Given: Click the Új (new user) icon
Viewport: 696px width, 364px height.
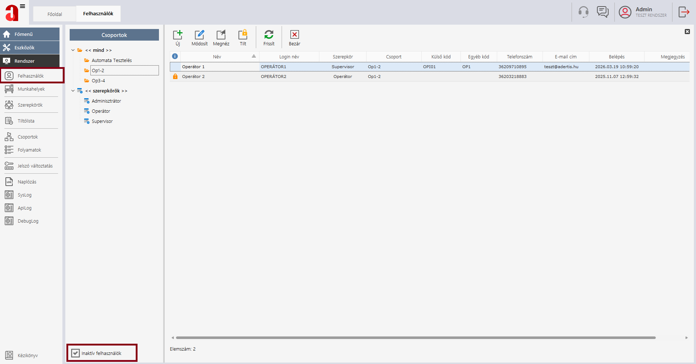Looking at the screenshot, I should click(x=177, y=35).
